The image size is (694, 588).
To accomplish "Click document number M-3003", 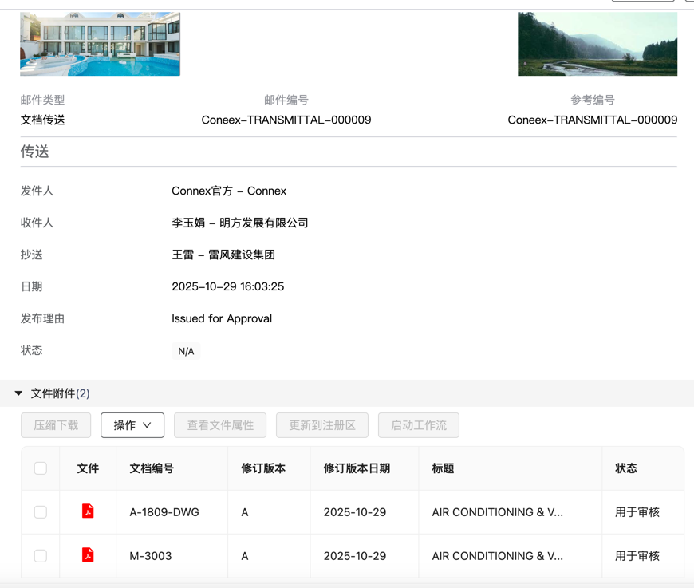I will pyautogui.click(x=151, y=556).
